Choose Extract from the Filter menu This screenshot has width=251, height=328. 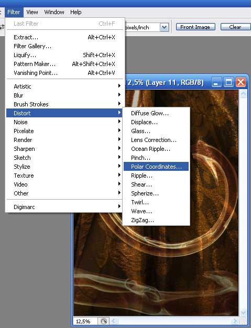click(64, 37)
